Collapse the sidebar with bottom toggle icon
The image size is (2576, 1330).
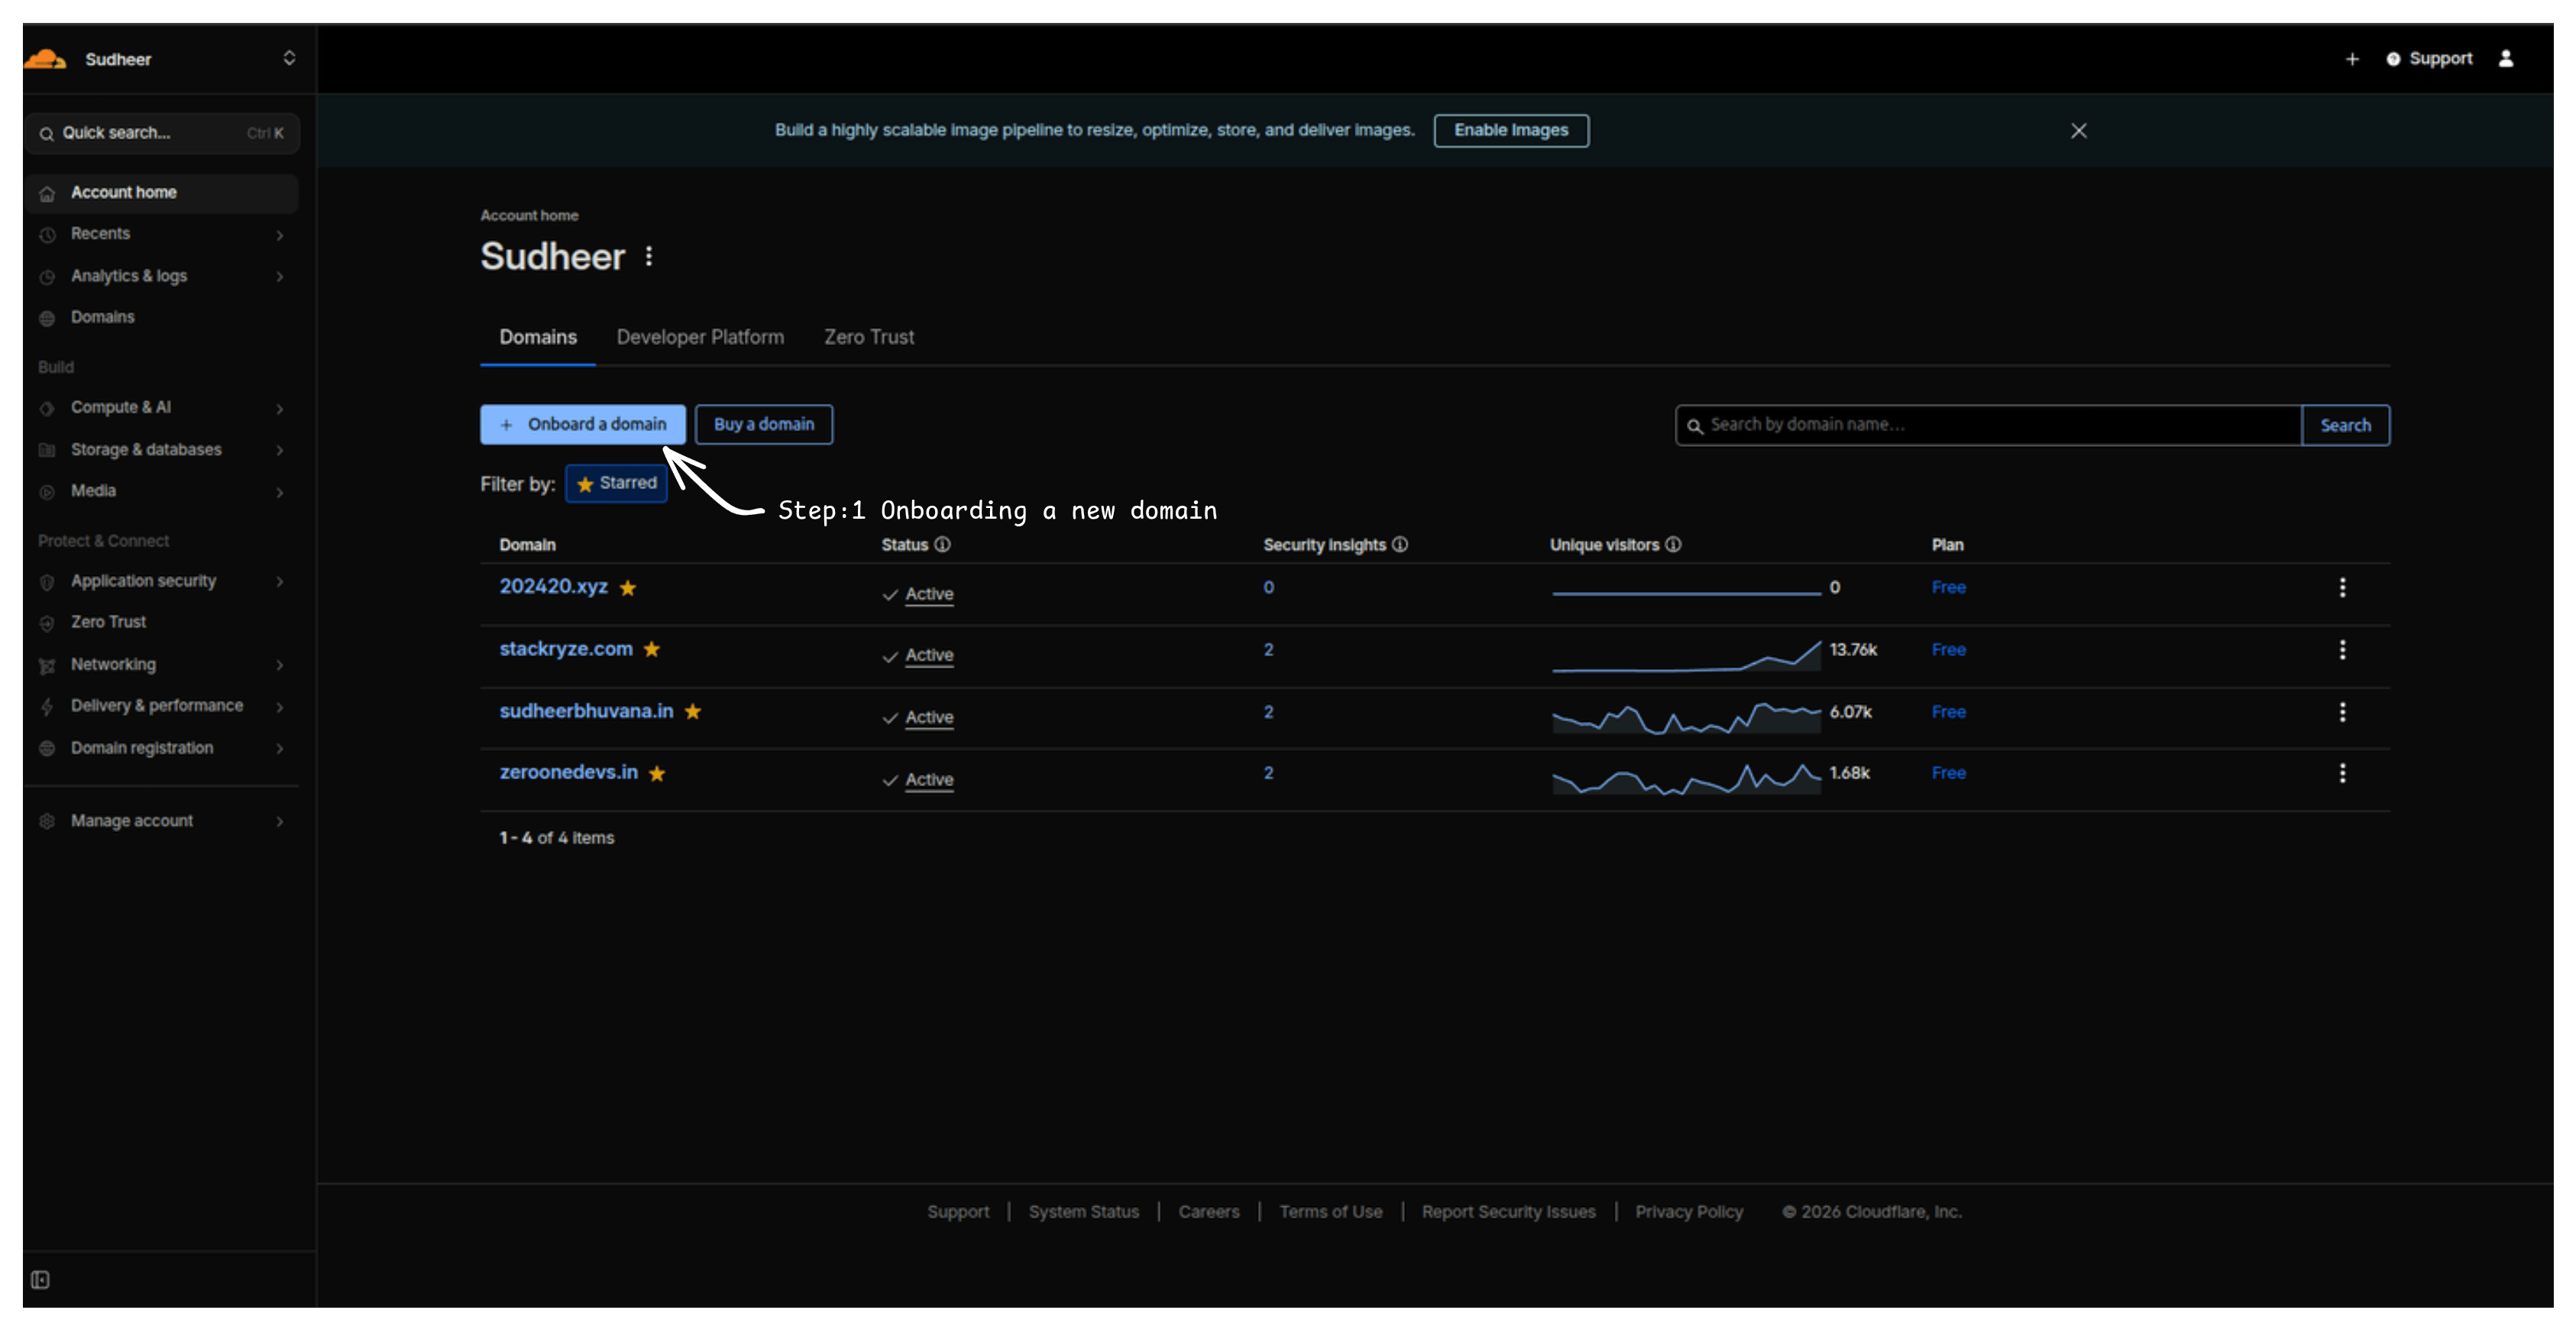(40, 1280)
